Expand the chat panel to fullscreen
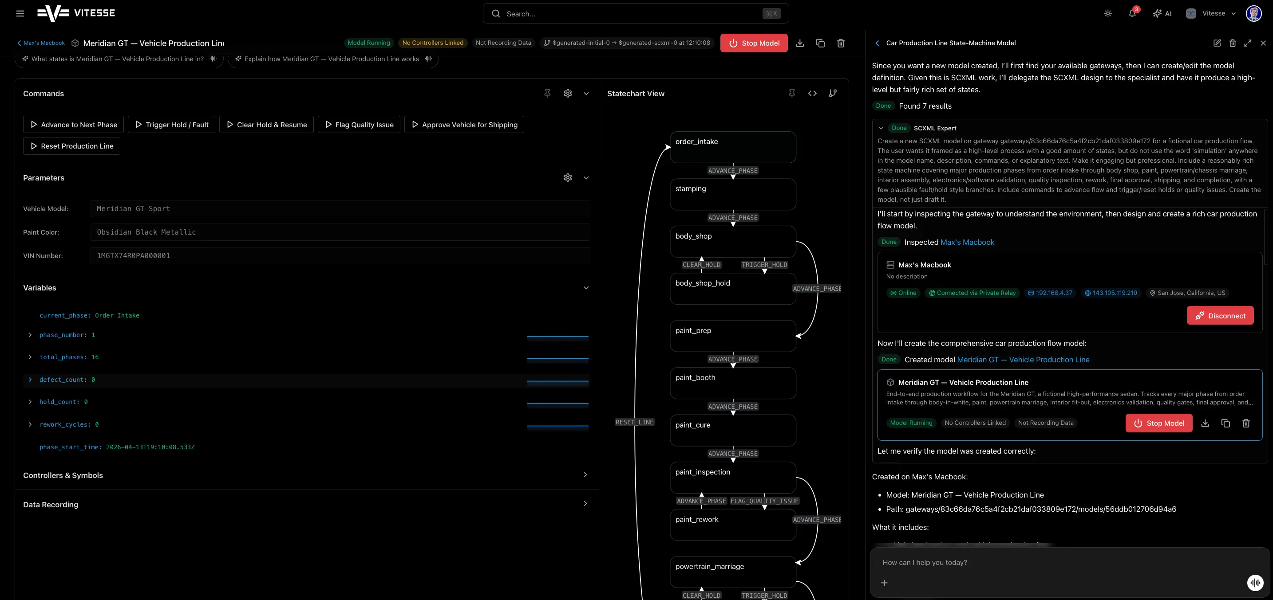The height and width of the screenshot is (600, 1273). [1248, 43]
